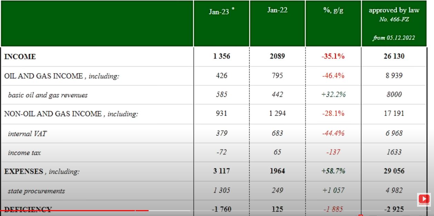Click the -1 760 deficiency value
Image resolution: width=434 pixels, height=216 pixels.
click(221, 209)
